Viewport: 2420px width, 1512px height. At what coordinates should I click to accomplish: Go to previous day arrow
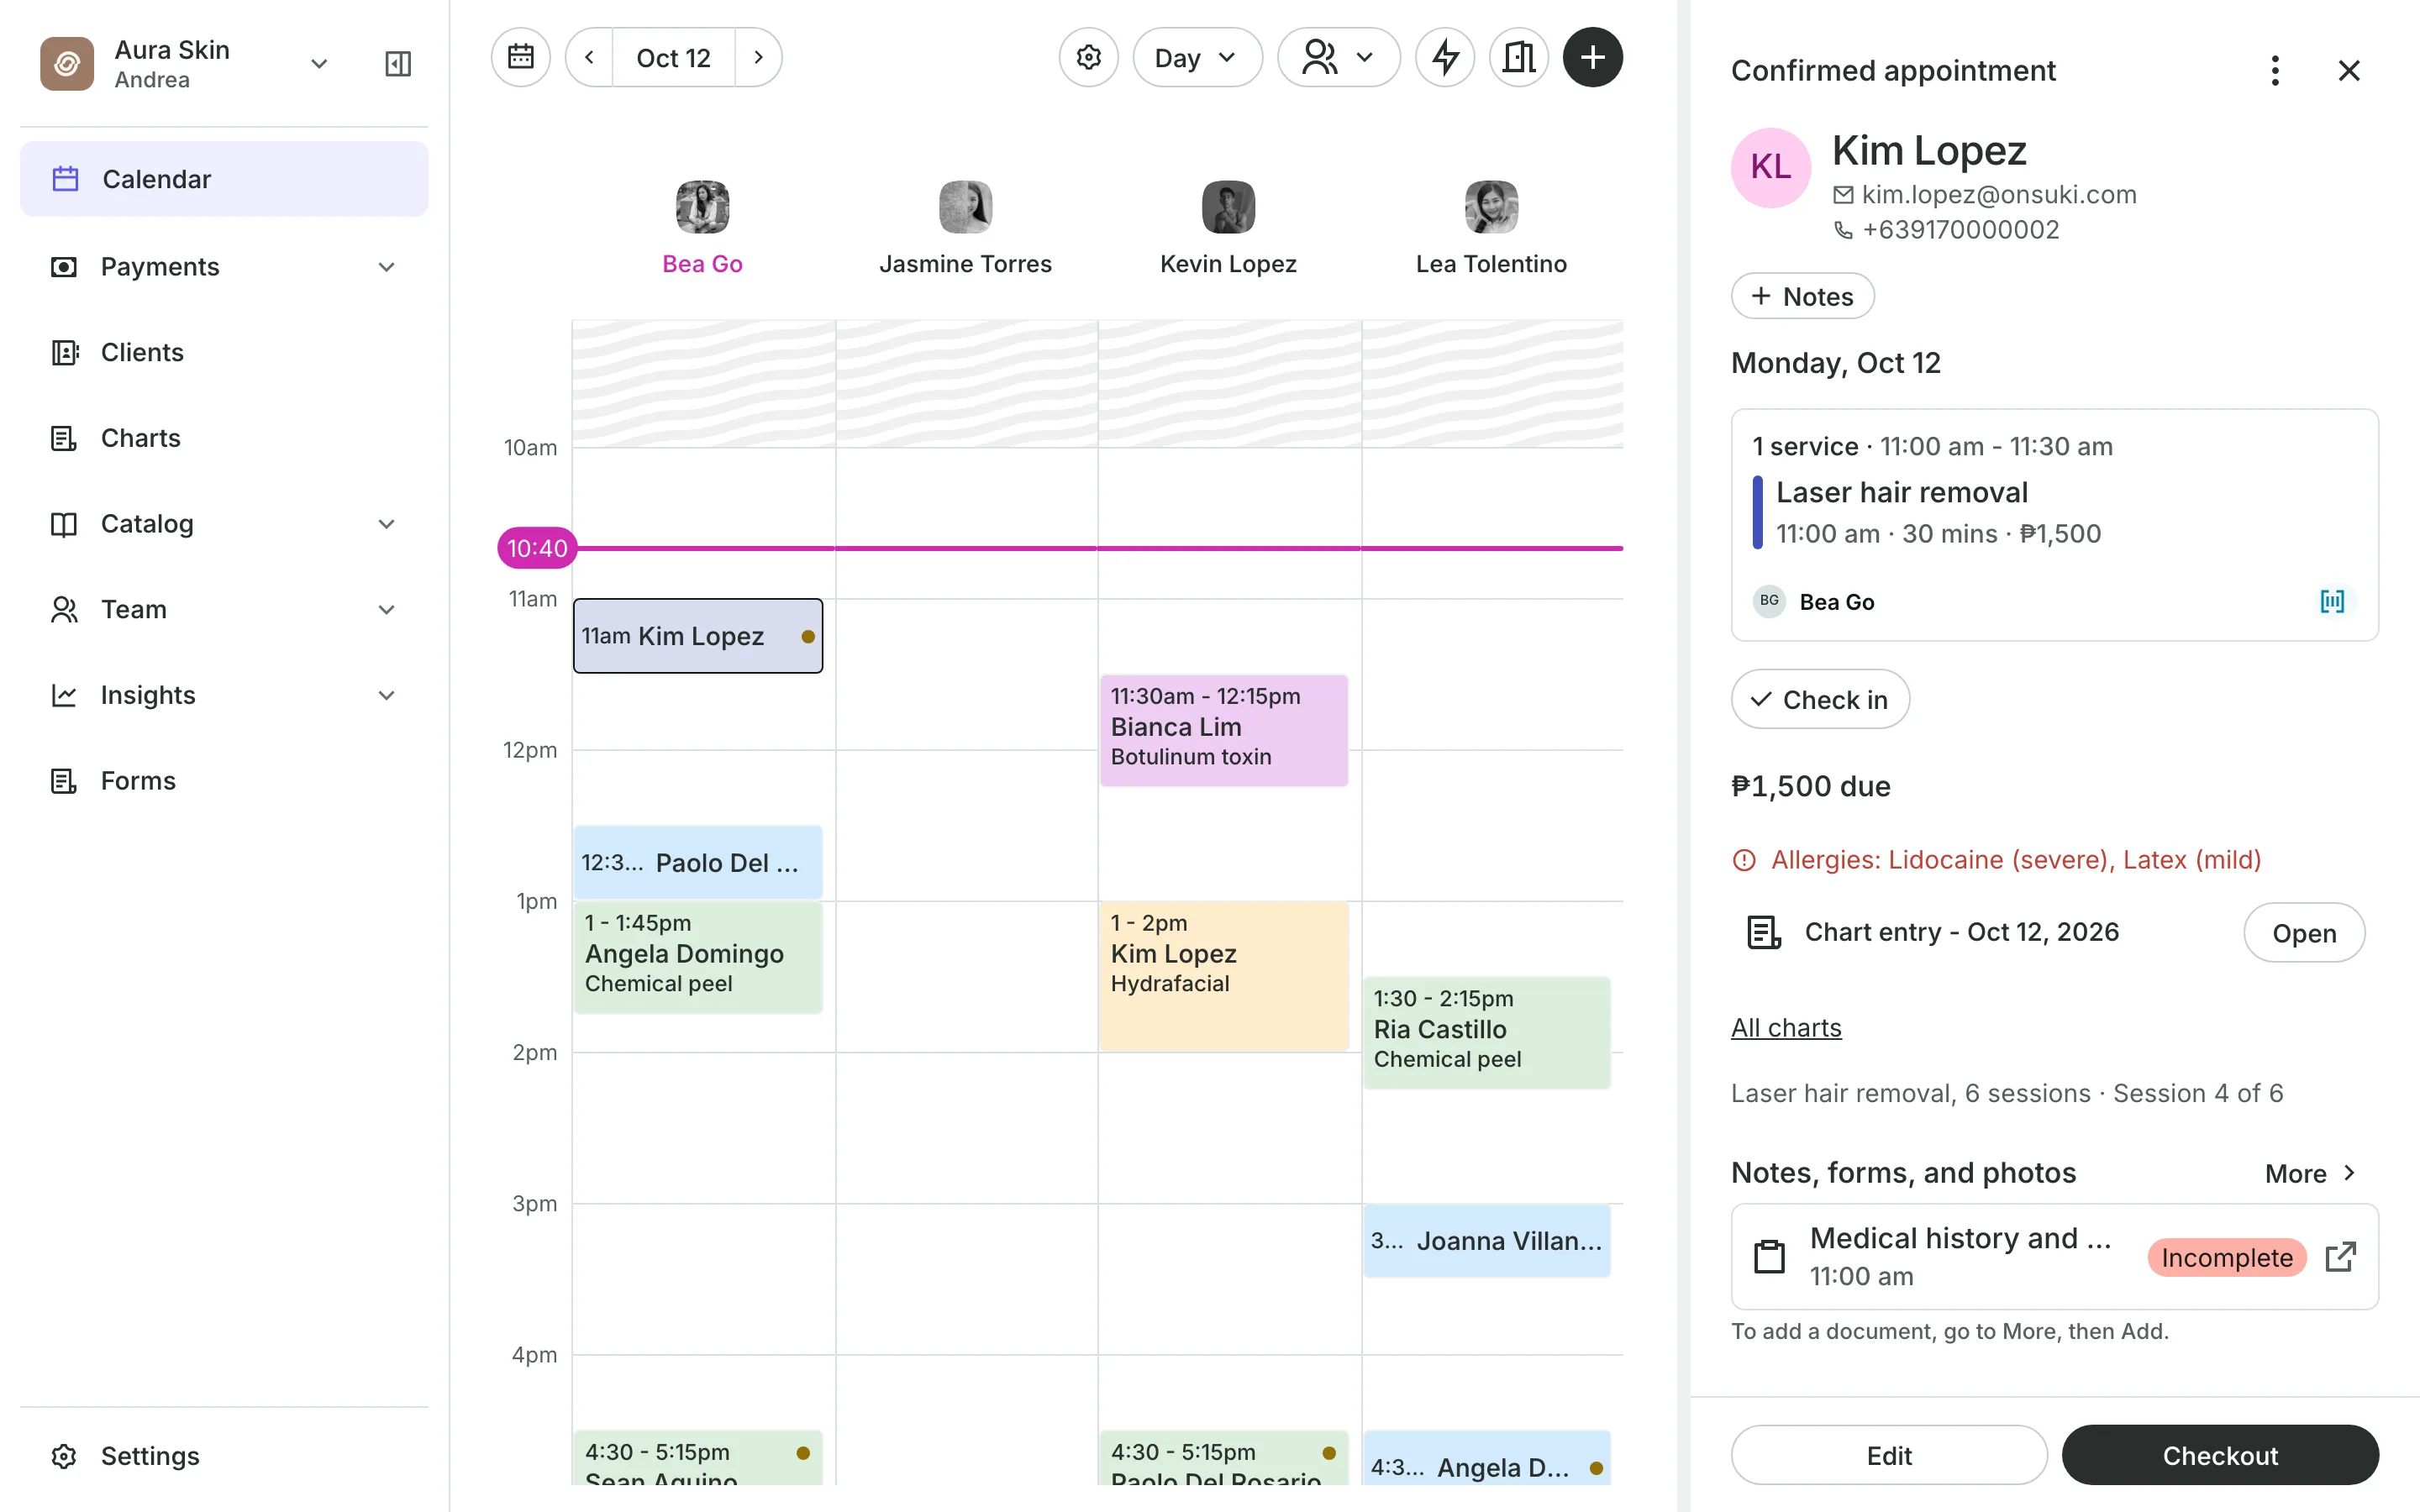tap(590, 57)
